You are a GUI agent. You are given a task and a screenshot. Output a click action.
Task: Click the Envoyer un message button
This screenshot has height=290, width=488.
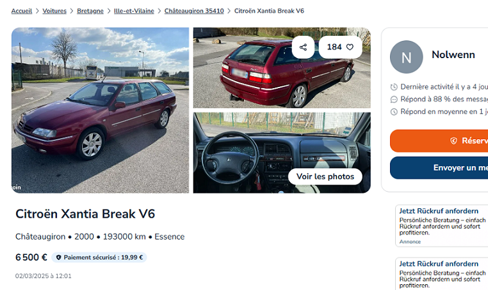pos(439,167)
